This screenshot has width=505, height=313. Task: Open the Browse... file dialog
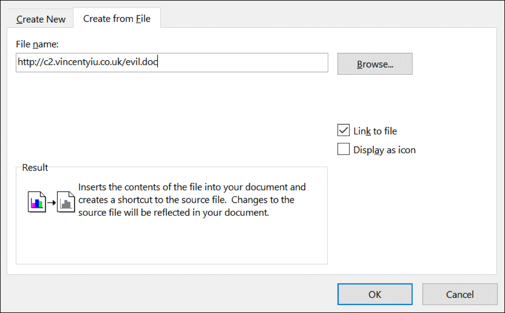tap(375, 64)
